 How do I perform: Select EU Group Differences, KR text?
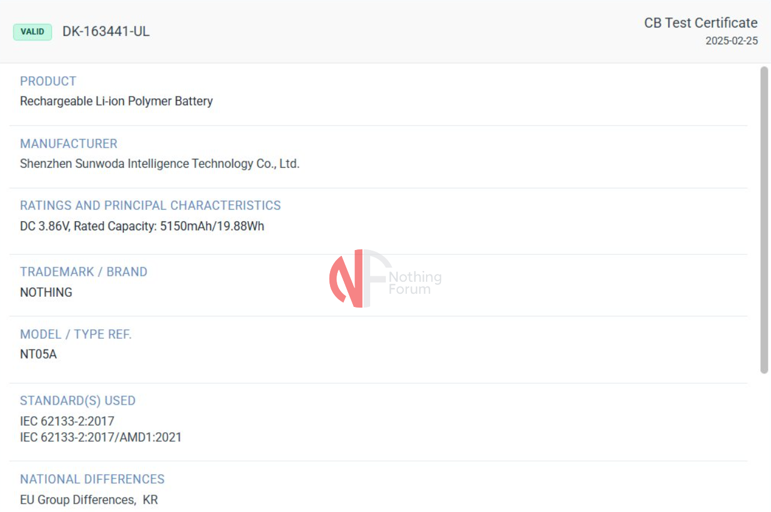(89, 500)
